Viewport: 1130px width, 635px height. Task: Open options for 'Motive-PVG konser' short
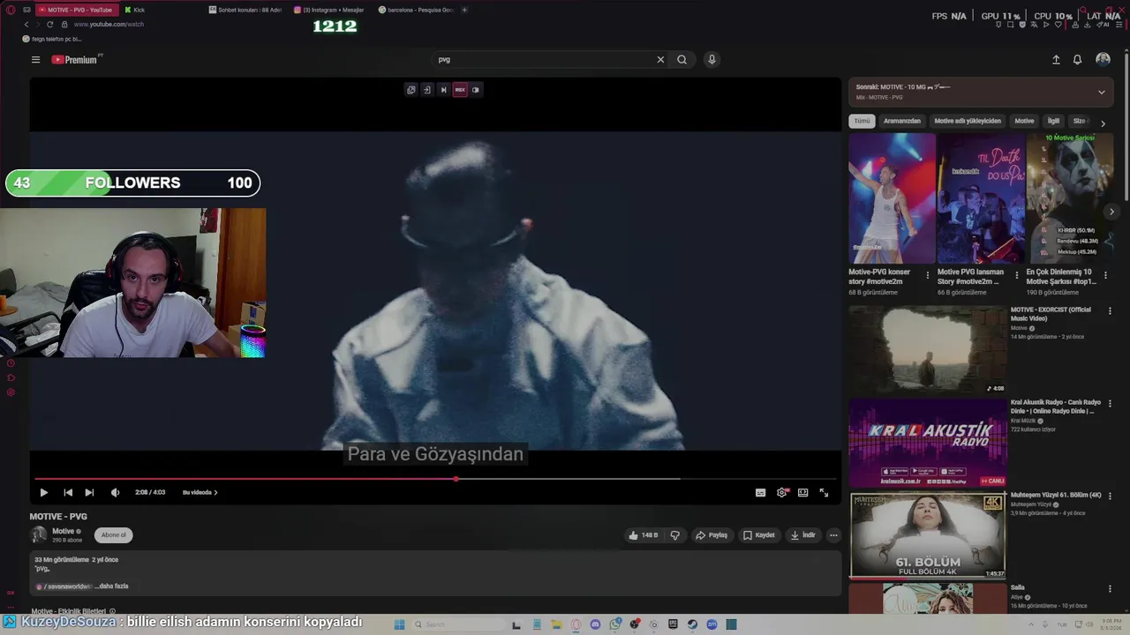click(927, 275)
